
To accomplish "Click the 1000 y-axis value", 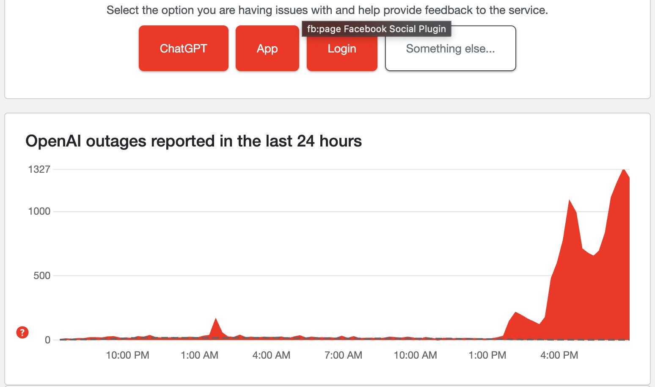I will point(39,211).
